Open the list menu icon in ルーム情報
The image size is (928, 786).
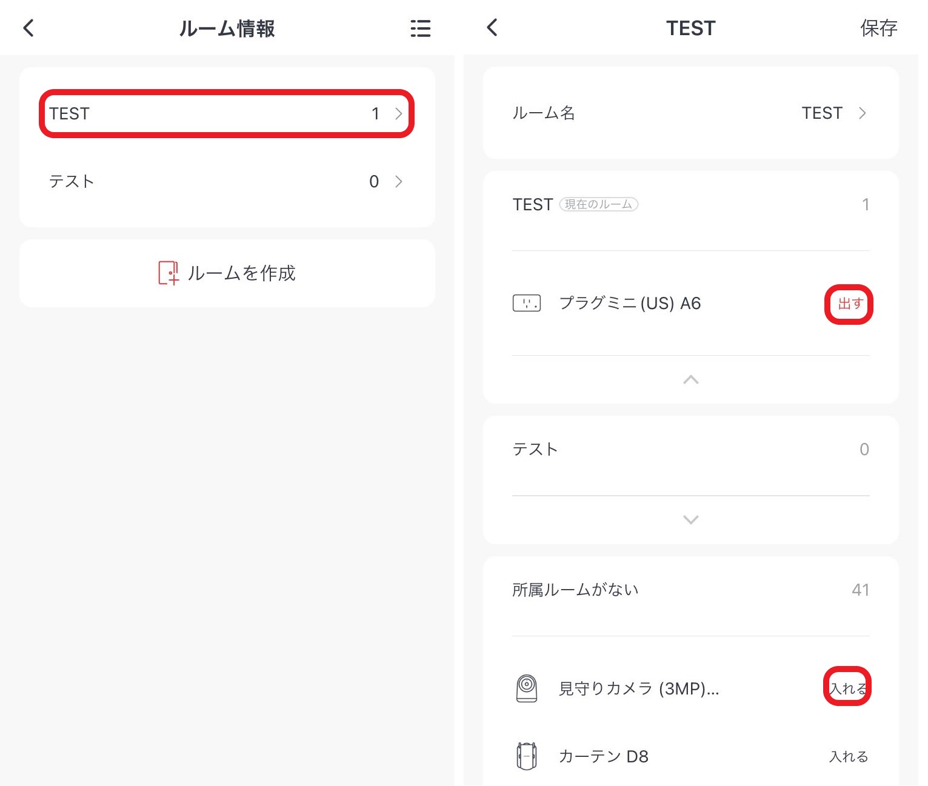pos(420,28)
